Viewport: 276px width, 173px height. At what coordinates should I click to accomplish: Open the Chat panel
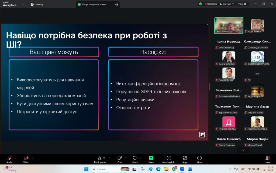(119, 159)
